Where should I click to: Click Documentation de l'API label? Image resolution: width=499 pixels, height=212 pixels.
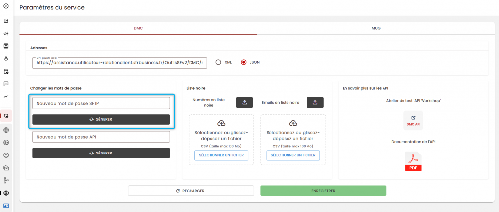pyautogui.click(x=413, y=142)
